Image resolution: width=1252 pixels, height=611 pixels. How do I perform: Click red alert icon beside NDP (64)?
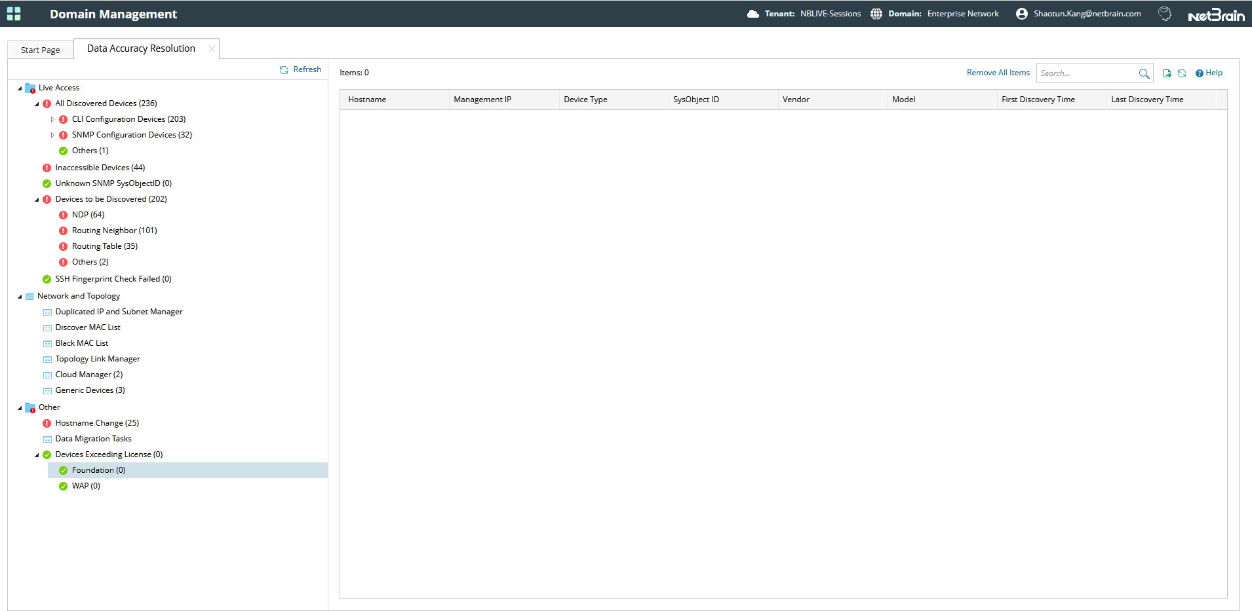(x=63, y=215)
